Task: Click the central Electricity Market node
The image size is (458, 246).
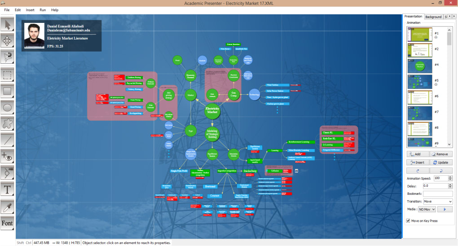Action: coord(212,111)
